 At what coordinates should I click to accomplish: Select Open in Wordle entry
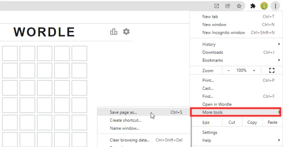[236, 104]
